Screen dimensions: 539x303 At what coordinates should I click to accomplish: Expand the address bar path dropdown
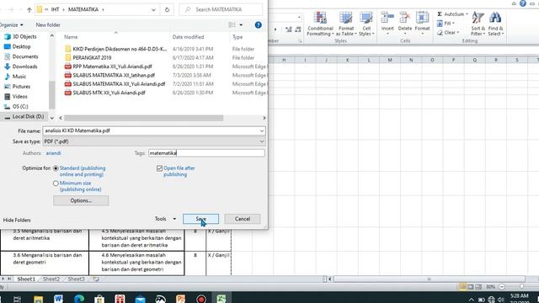(153, 9)
